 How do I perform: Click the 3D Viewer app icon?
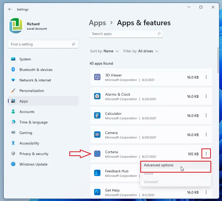point(97,77)
